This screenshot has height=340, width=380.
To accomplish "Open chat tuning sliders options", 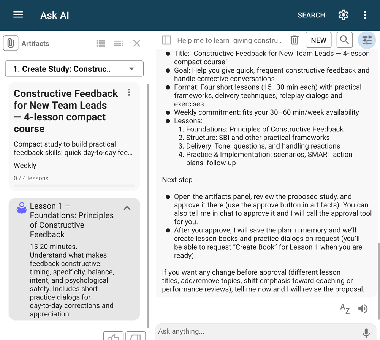I will pyautogui.click(x=367, y=40).
